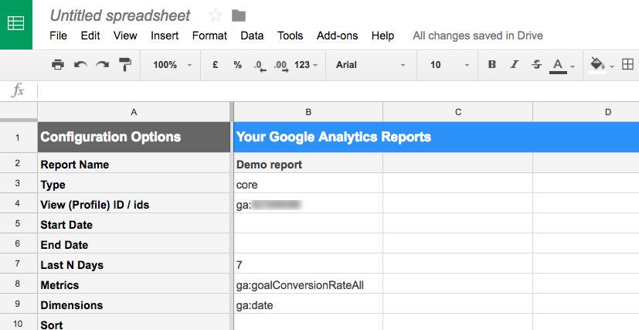Viewport: 639px width, 330px height.
Task: Open the text color picker
Action: [x=562, y=66]
